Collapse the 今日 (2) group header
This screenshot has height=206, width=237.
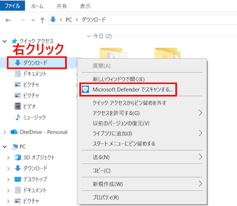point(88,36)
